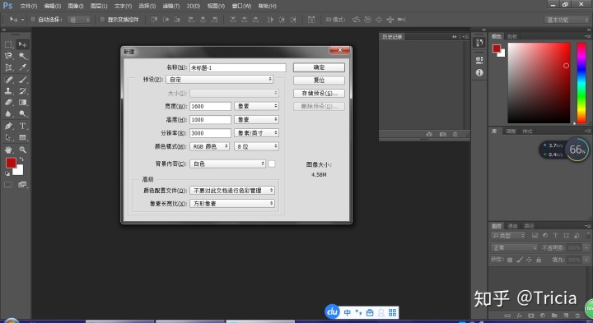Swap foreground and background colors
This screenshot has height=323, width=593.
click(x=21, y=159)
